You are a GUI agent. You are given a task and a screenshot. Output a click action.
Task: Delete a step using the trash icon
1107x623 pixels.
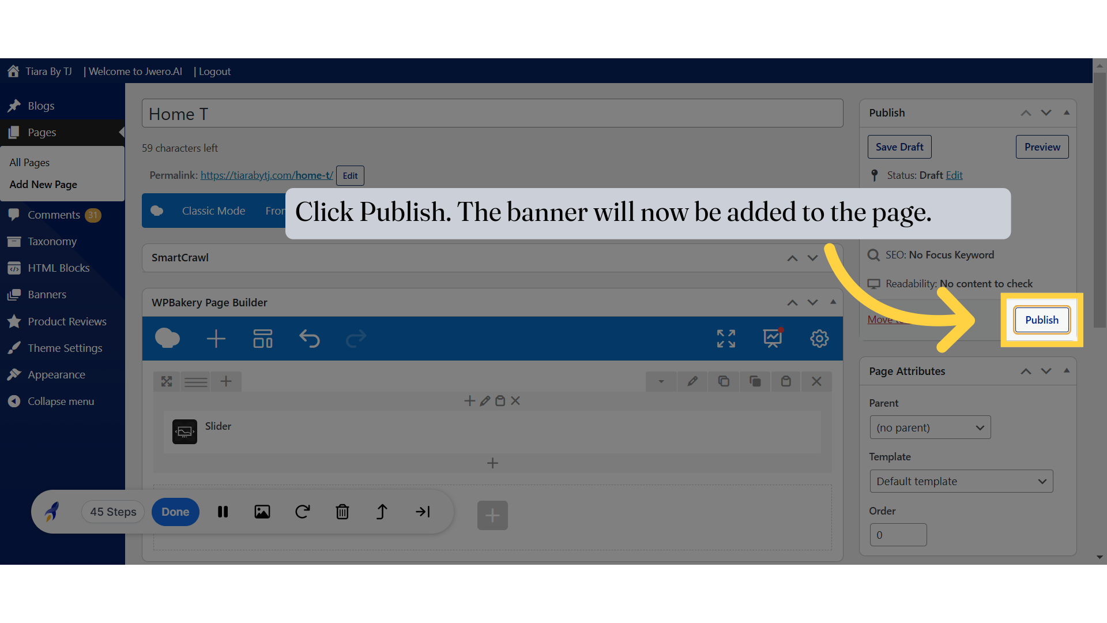[342, 512]
